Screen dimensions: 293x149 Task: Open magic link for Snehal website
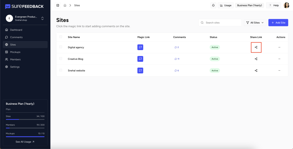point(140,70)
